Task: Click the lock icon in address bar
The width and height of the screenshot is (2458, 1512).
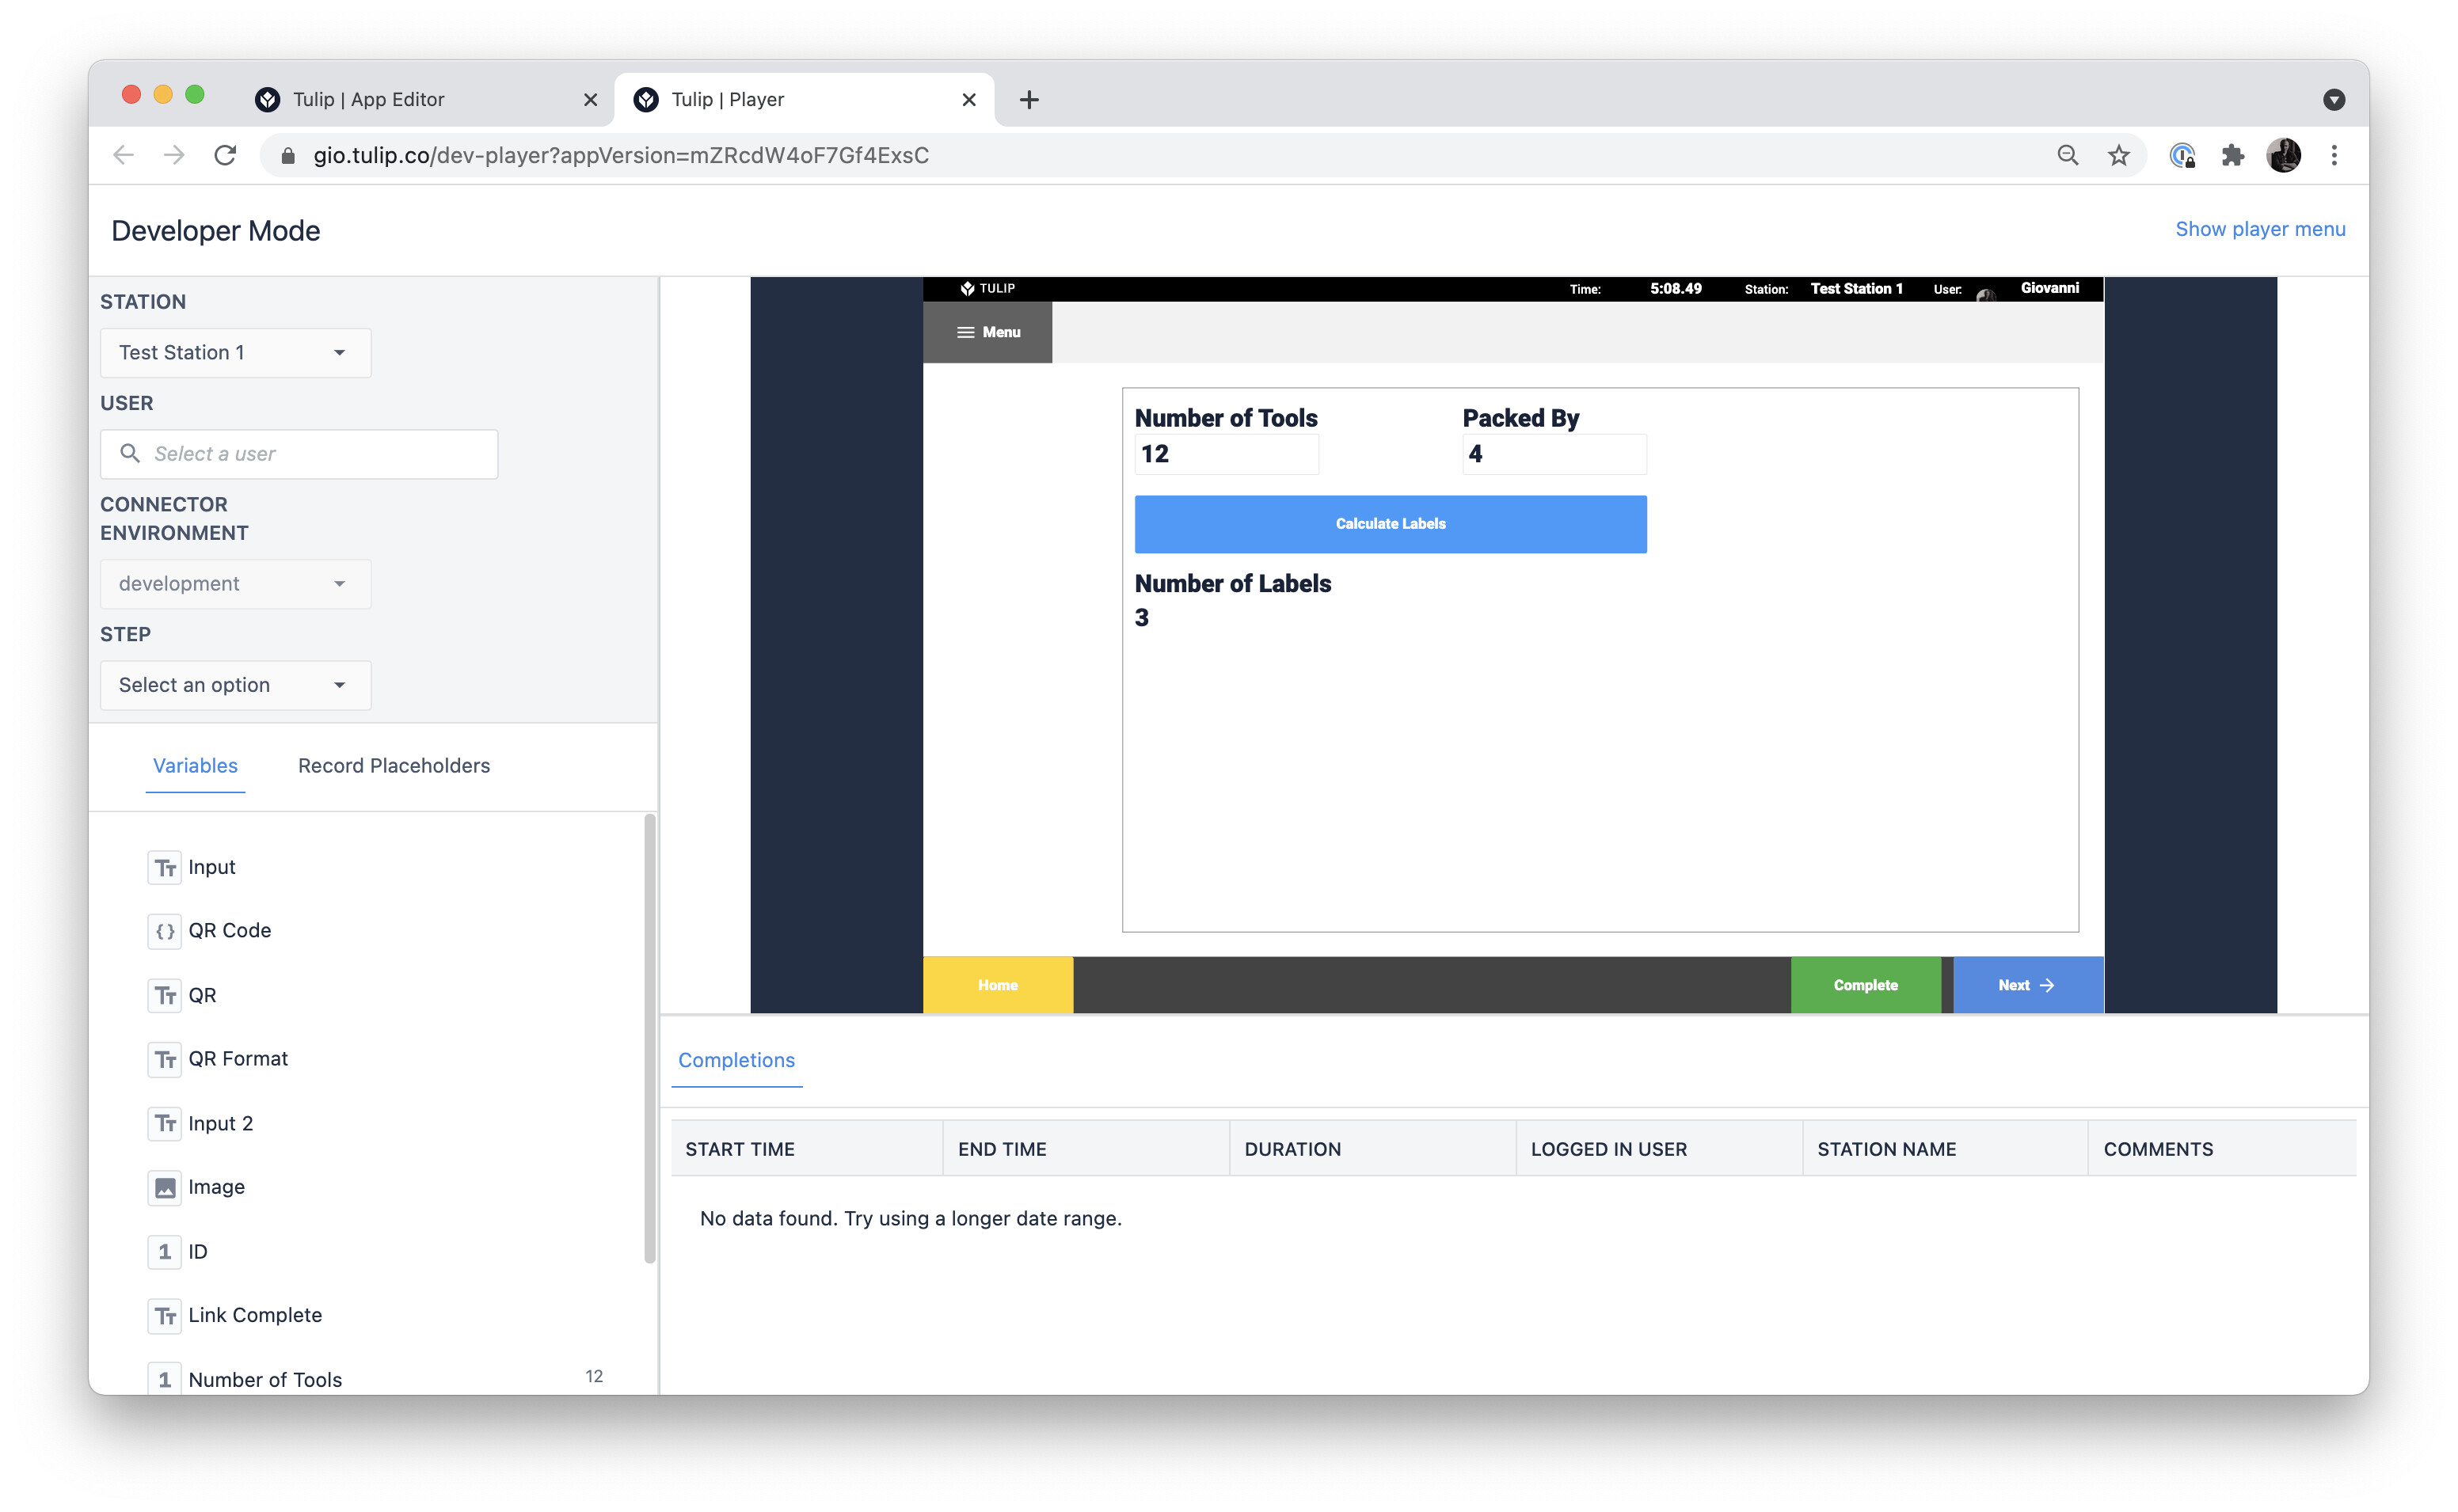Action: pos(288,155)
